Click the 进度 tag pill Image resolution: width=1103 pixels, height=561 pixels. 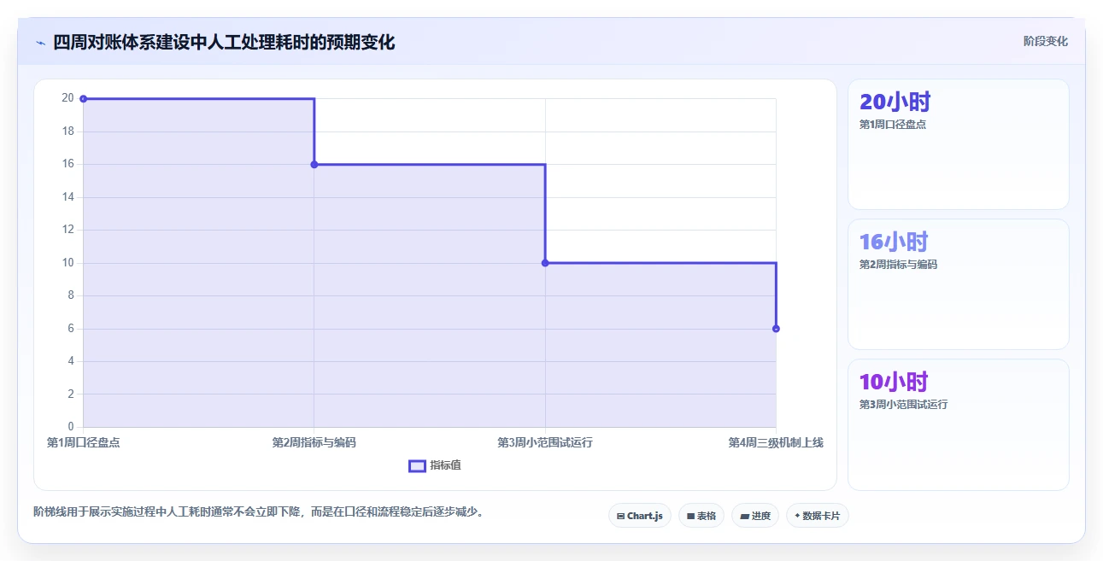(755, 516)
